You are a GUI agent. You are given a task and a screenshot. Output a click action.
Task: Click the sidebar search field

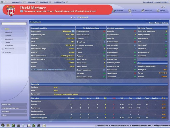[x=14, y=24]
